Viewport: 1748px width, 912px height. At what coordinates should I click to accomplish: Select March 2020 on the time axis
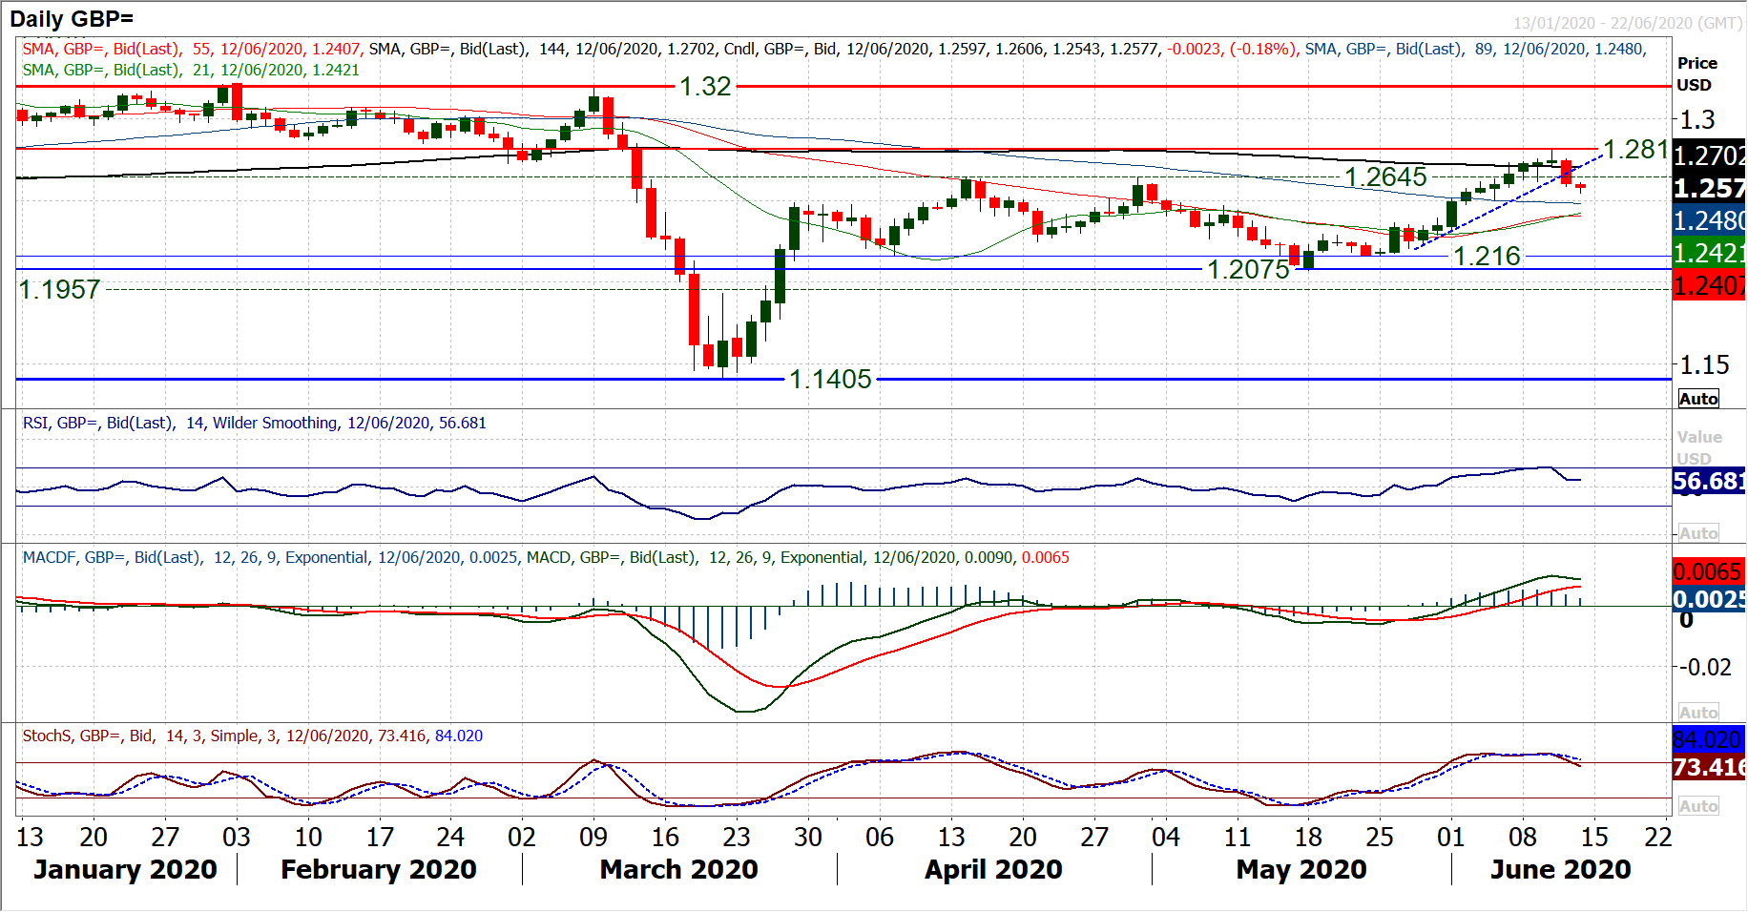pos(678,869)
